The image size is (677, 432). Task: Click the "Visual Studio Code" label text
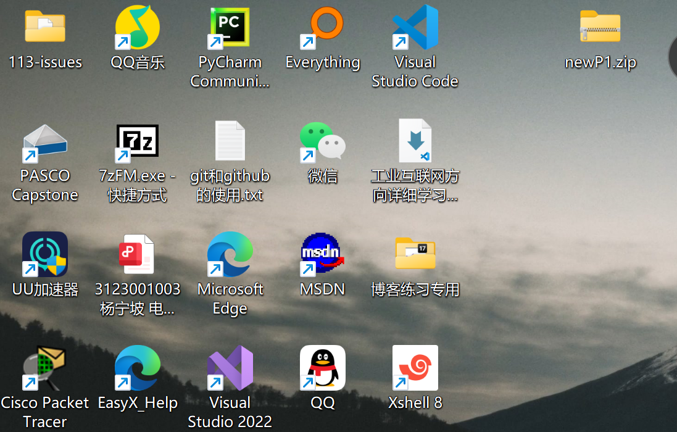tap(415, 72)
